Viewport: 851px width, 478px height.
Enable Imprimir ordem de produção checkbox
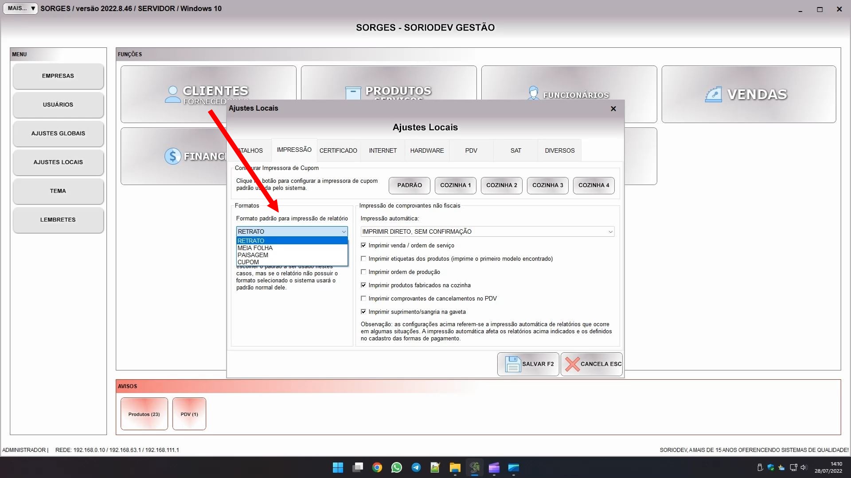click(363, 272)
